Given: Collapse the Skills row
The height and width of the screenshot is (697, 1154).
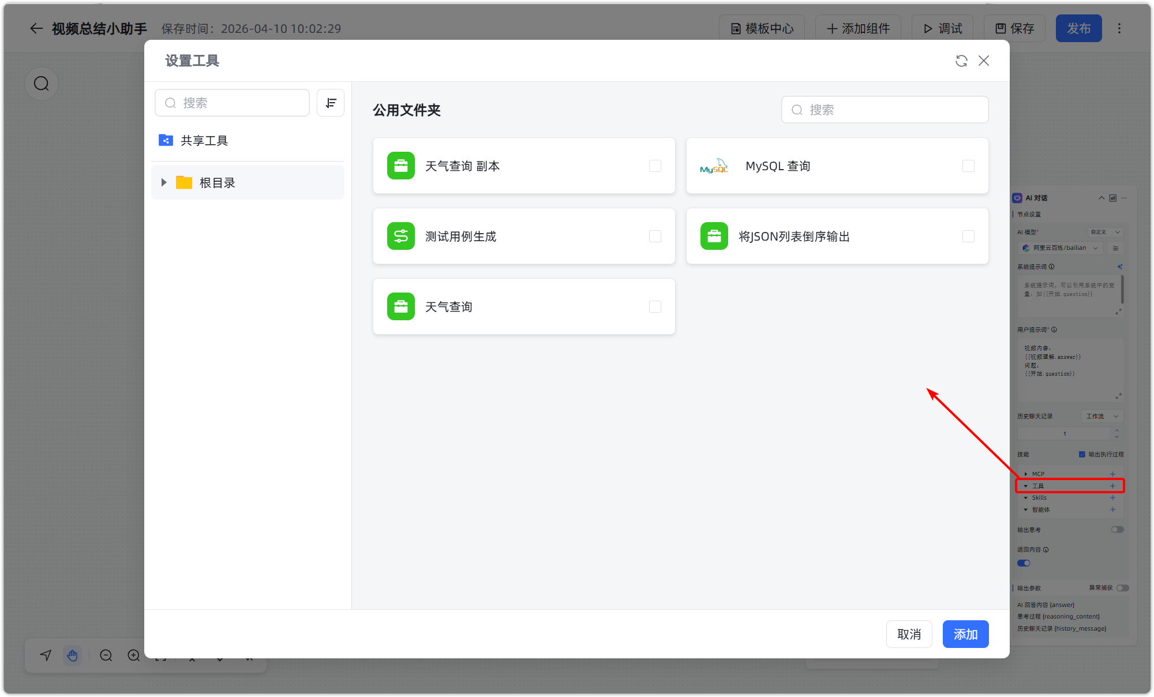Looking at the screenshot, I should coord(1026,497).
